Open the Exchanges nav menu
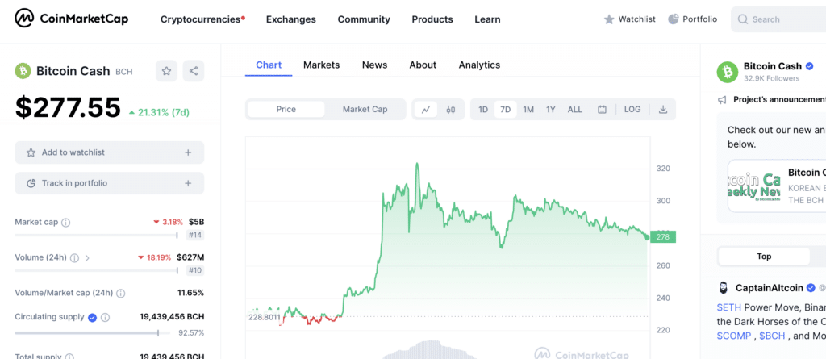 click(x=290, y=19)
